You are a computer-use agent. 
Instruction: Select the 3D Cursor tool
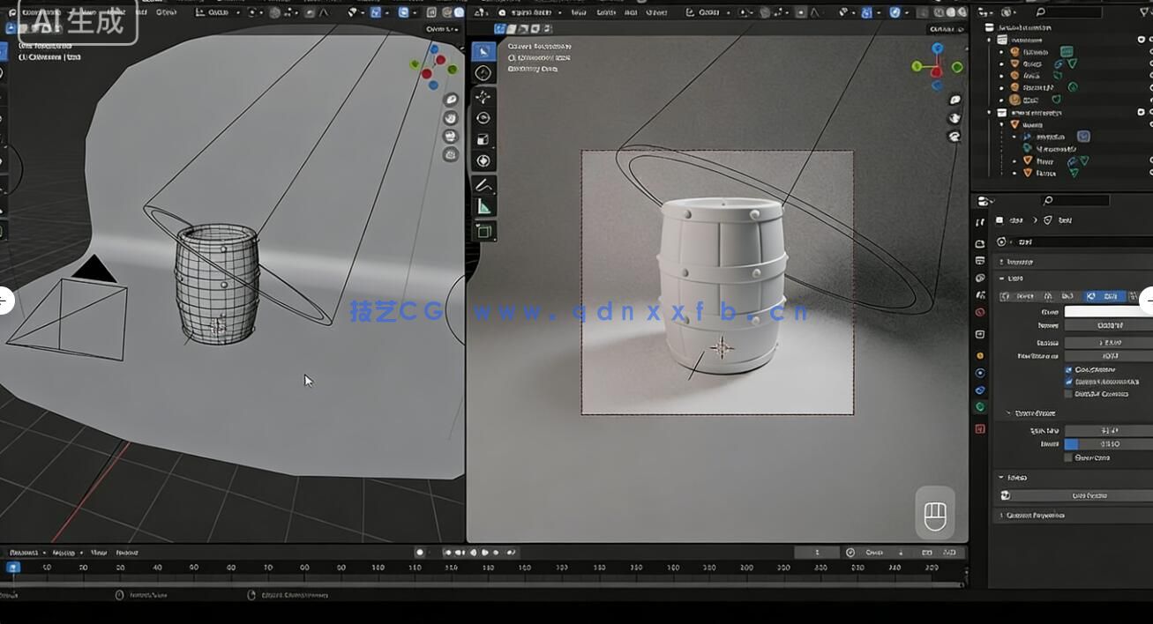coord(483,74)
